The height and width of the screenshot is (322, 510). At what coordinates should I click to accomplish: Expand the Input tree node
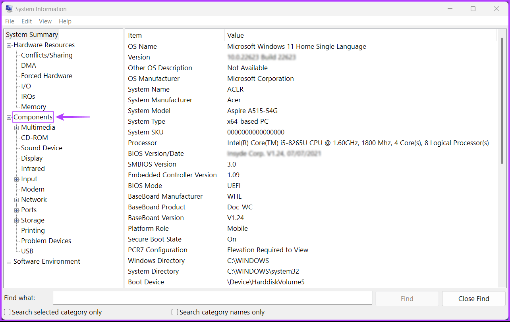[17, 179]
